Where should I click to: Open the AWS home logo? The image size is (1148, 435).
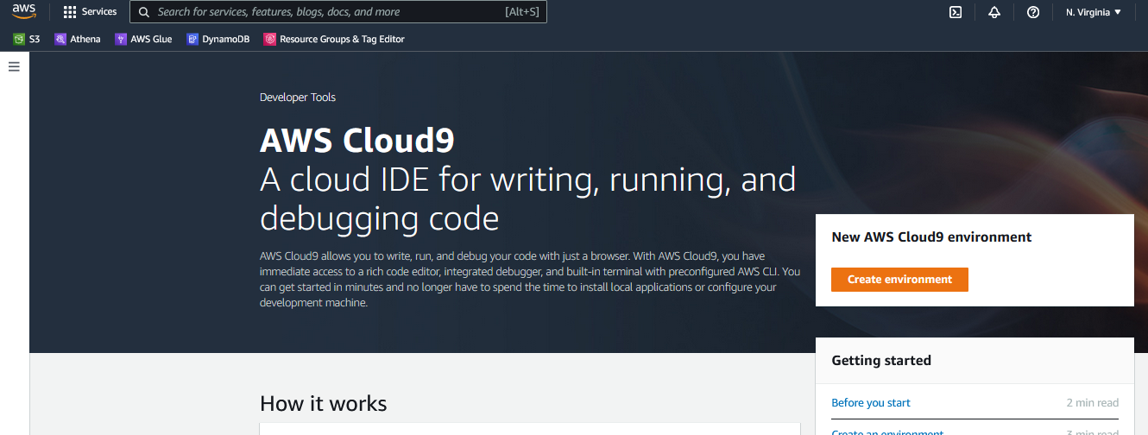(24, 11)
